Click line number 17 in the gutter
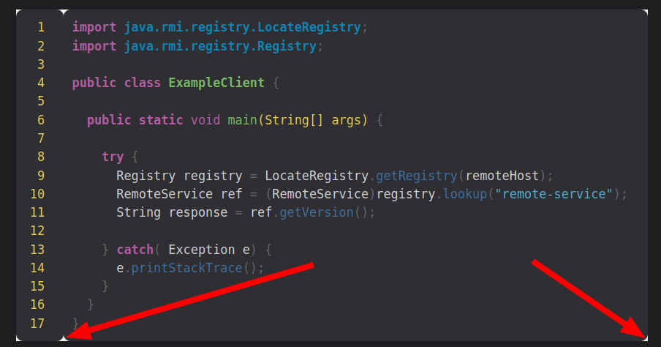Screen dimensions: 661x347 point(37,324)
